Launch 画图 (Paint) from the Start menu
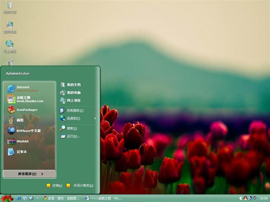This screenshot has height=202, width=270. 29,120
